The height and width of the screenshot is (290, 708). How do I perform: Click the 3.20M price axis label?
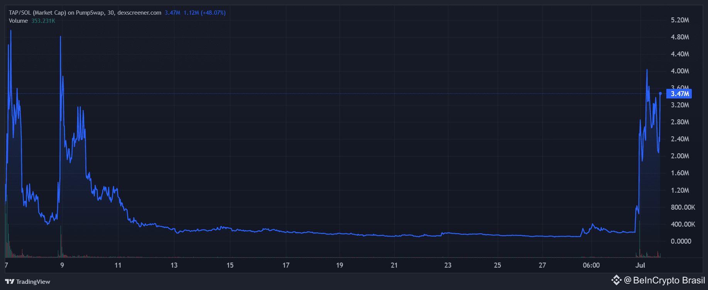pyautogui.click(x=680, y=105)
